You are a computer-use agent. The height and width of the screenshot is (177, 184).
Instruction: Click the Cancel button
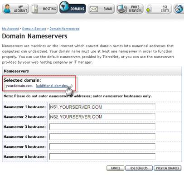click(x=116, y=168)
